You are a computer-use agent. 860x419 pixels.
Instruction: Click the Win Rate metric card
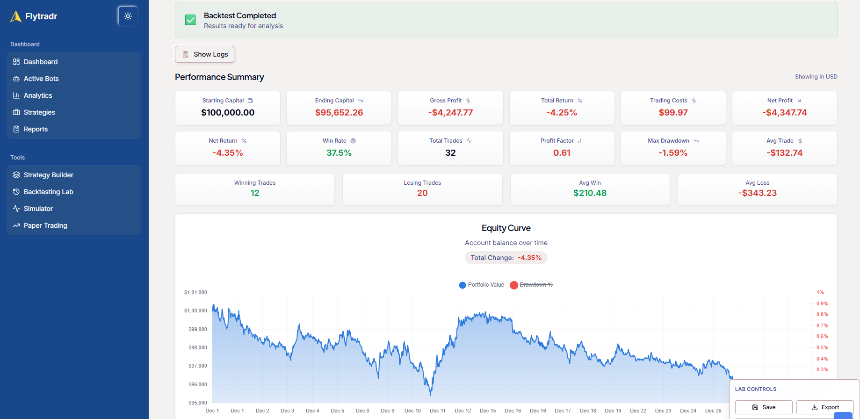[339, 148]
